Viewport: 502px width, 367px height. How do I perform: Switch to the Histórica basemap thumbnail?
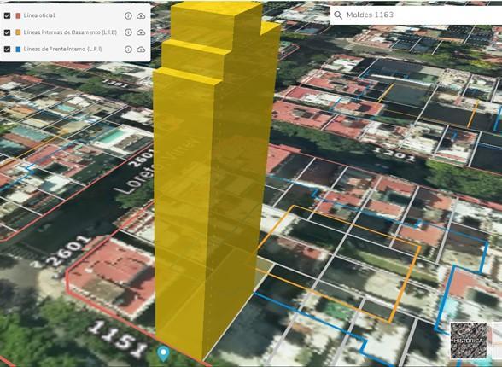tap(469, 341)
